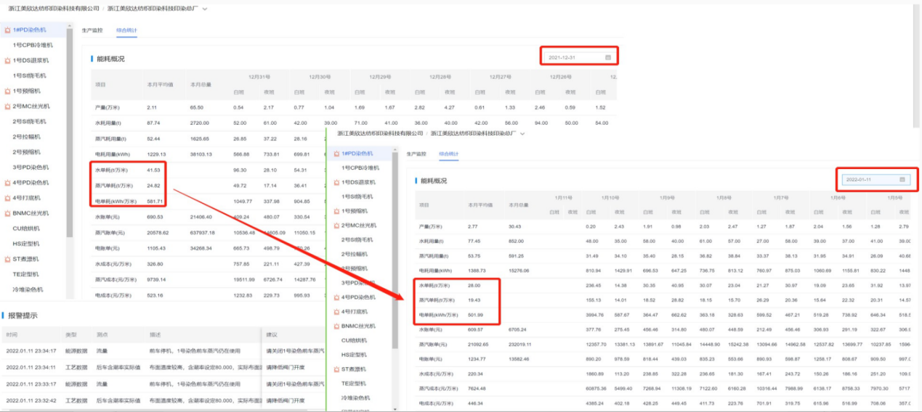This screenshot has height=412, width=922.
Task: Click alarm icon beside 2号MC丝光机 in left sidebar
Action: [7, 106]
